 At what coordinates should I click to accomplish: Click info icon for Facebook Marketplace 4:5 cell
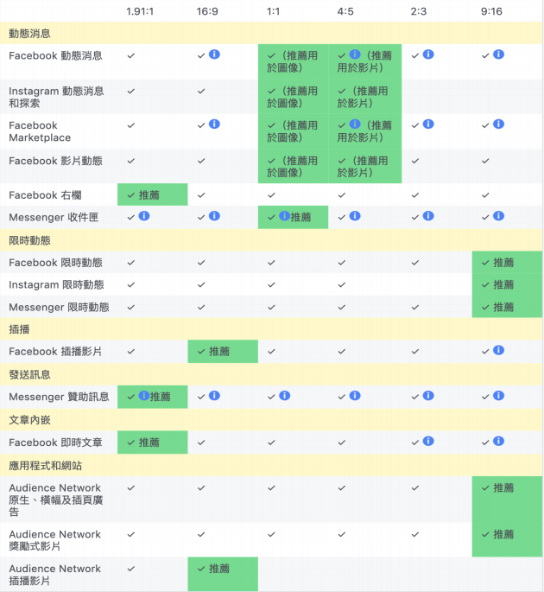[x=355, y=124]
